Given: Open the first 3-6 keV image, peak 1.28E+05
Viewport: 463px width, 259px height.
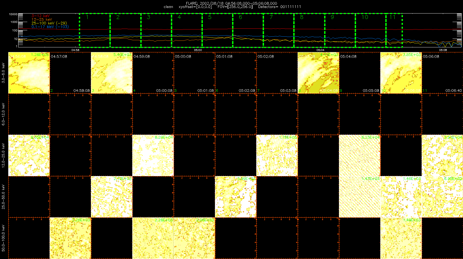Looking at the screenshot, I should click(x=29, y=73).
